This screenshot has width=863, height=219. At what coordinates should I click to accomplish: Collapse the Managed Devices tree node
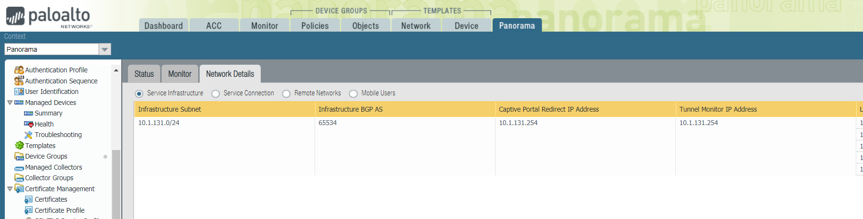coord(10,103)
